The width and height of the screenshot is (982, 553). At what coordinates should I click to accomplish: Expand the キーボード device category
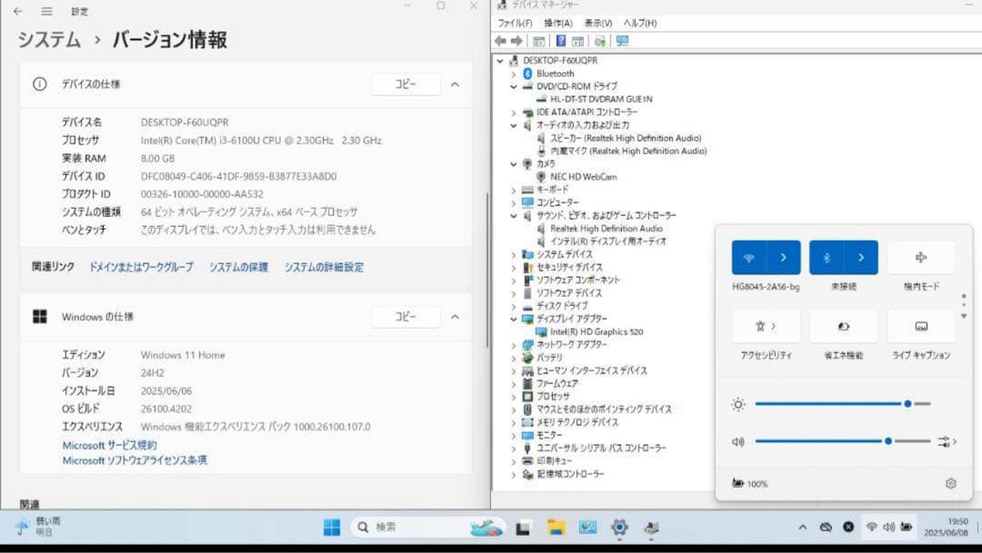pyautogui.click(x=515, y=189)
